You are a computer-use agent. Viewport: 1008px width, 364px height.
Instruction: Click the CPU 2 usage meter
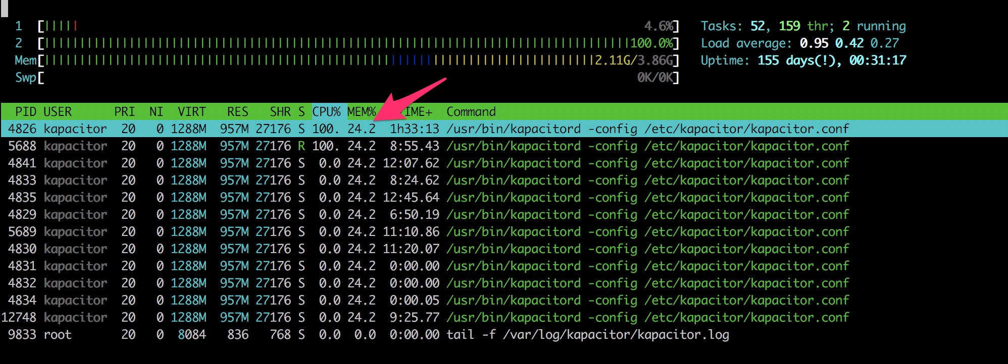(347, 43)
